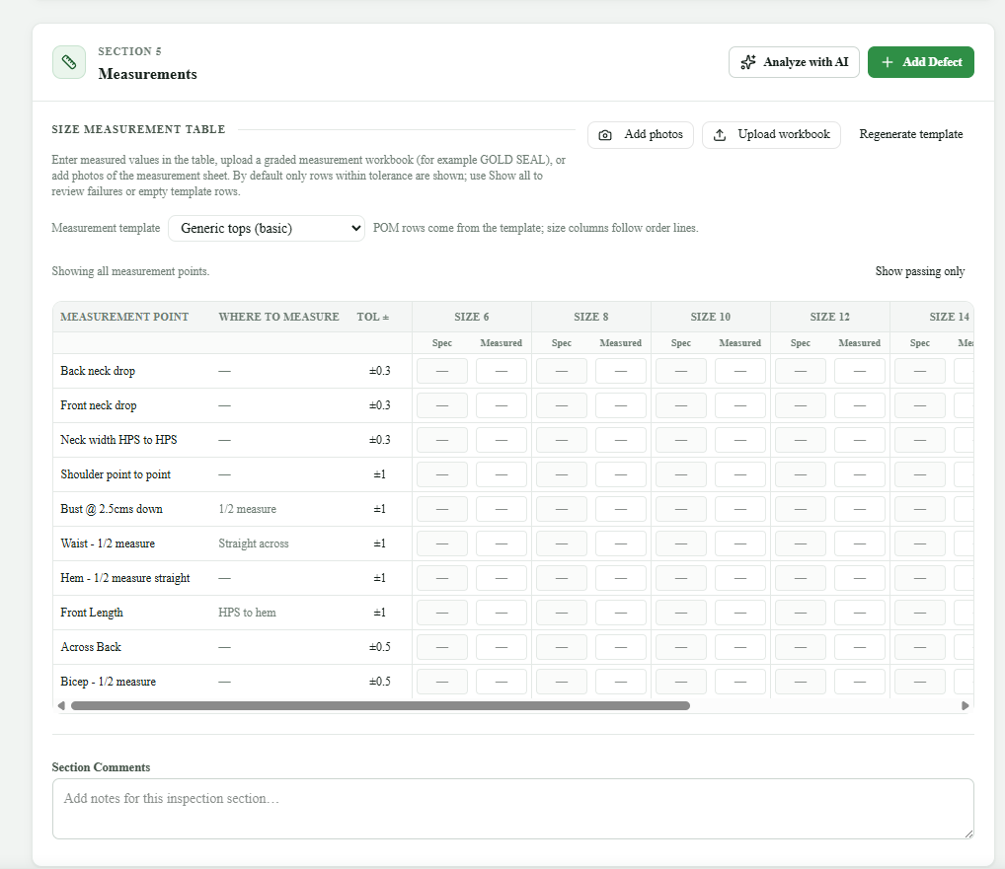Open the Measurement template dropdown
1005x869 pixels.
point(267,228)
